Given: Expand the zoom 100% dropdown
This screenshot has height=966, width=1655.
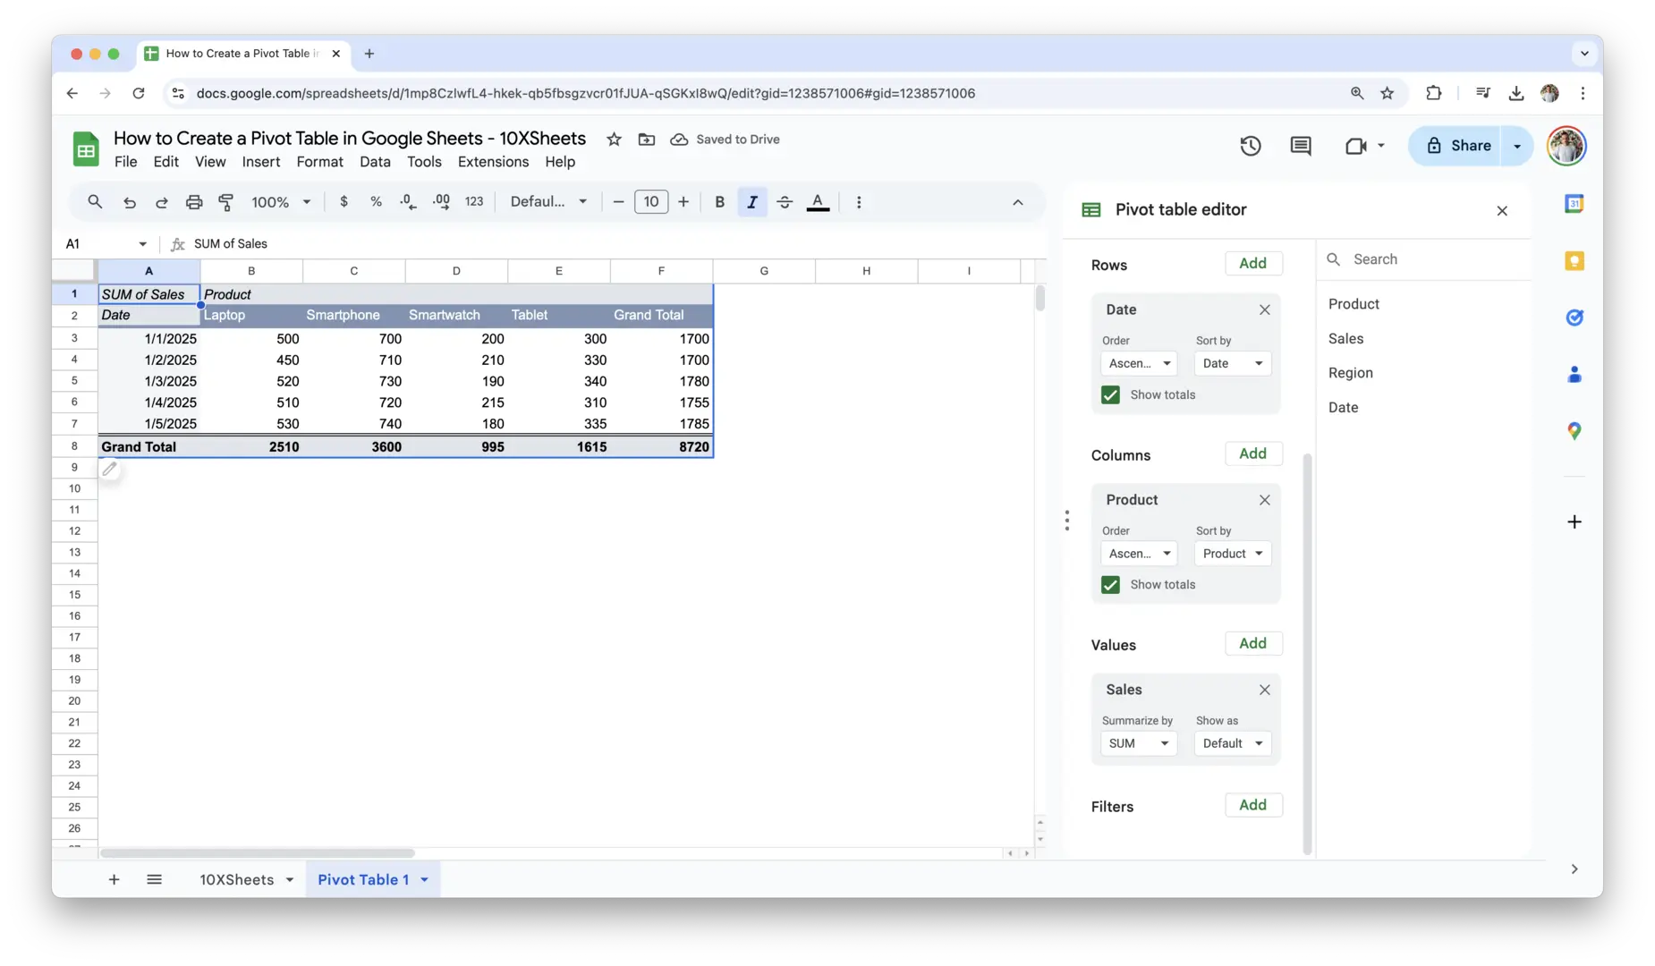Looking at the screenshot, I should click(x=281, y=202).
